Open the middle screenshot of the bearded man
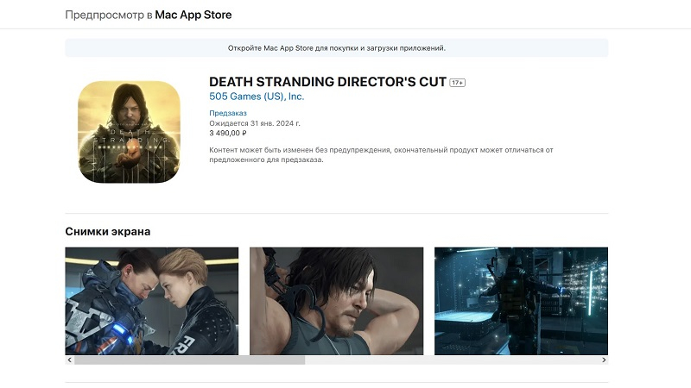The image size is (691, 388). [x=336, y=301]
